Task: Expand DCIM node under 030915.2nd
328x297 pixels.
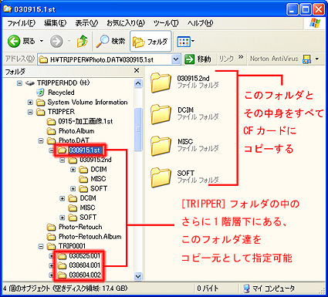Action: pyautogui.click(x=73, y=170)
